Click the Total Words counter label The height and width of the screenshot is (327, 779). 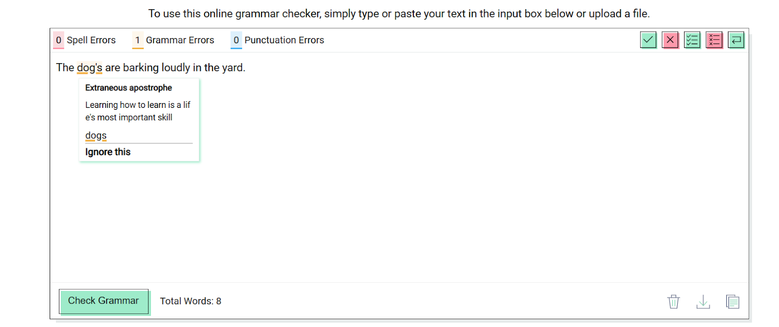point(190,301)
